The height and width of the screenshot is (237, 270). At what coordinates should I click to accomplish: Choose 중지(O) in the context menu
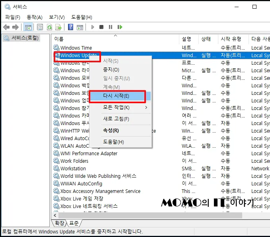click(x=120, y=69)
